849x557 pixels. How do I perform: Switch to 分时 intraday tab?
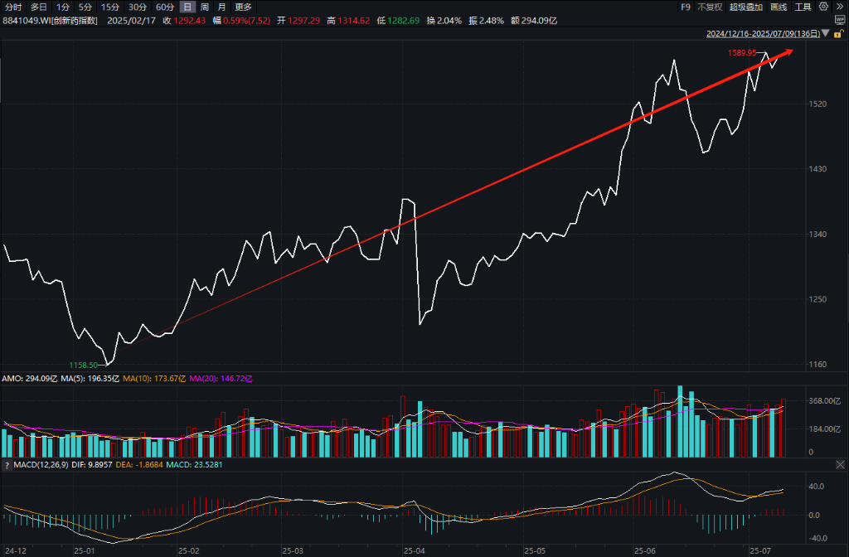tap(13, 7)
